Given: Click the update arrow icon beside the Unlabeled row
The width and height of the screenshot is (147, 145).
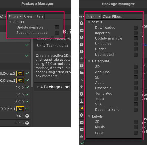Looking at the screenshot, I should pos(82,44).
